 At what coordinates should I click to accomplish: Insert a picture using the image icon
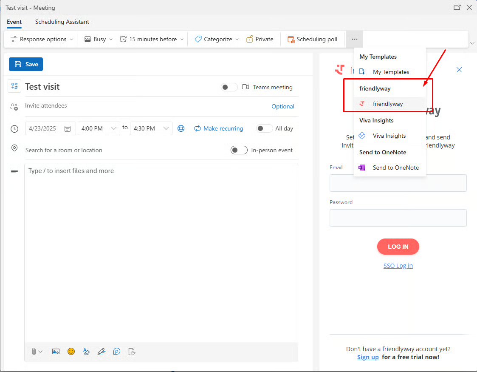[56, 352]
